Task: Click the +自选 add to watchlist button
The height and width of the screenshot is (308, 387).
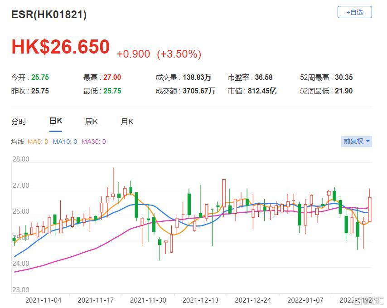Action: 354,12
